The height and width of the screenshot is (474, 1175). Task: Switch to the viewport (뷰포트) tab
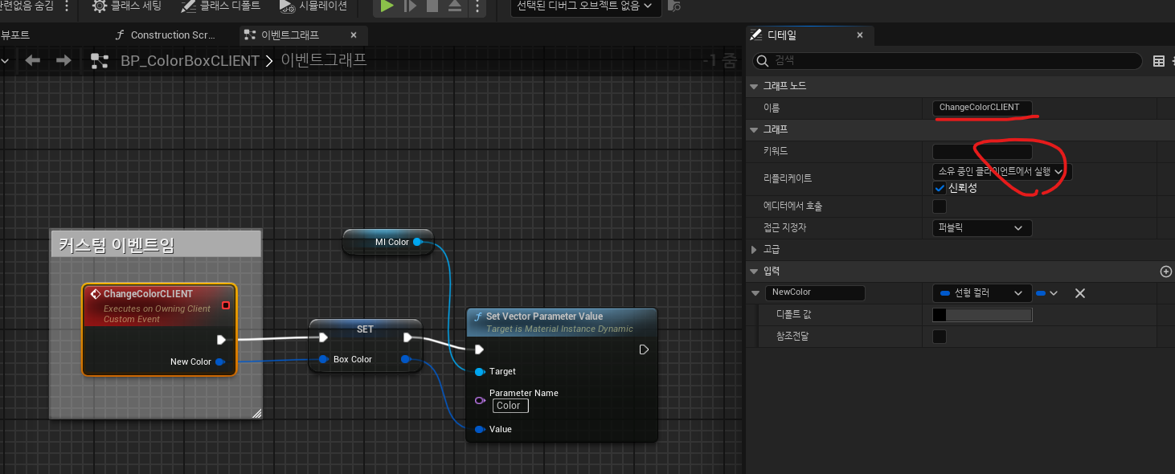click(15, 35)
